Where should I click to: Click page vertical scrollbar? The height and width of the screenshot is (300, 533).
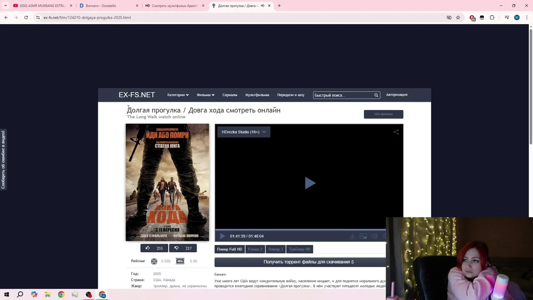tap(531, 87)
